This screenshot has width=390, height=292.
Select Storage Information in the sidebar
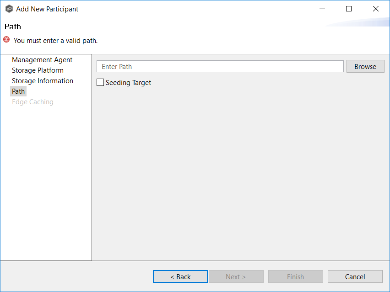43,81
